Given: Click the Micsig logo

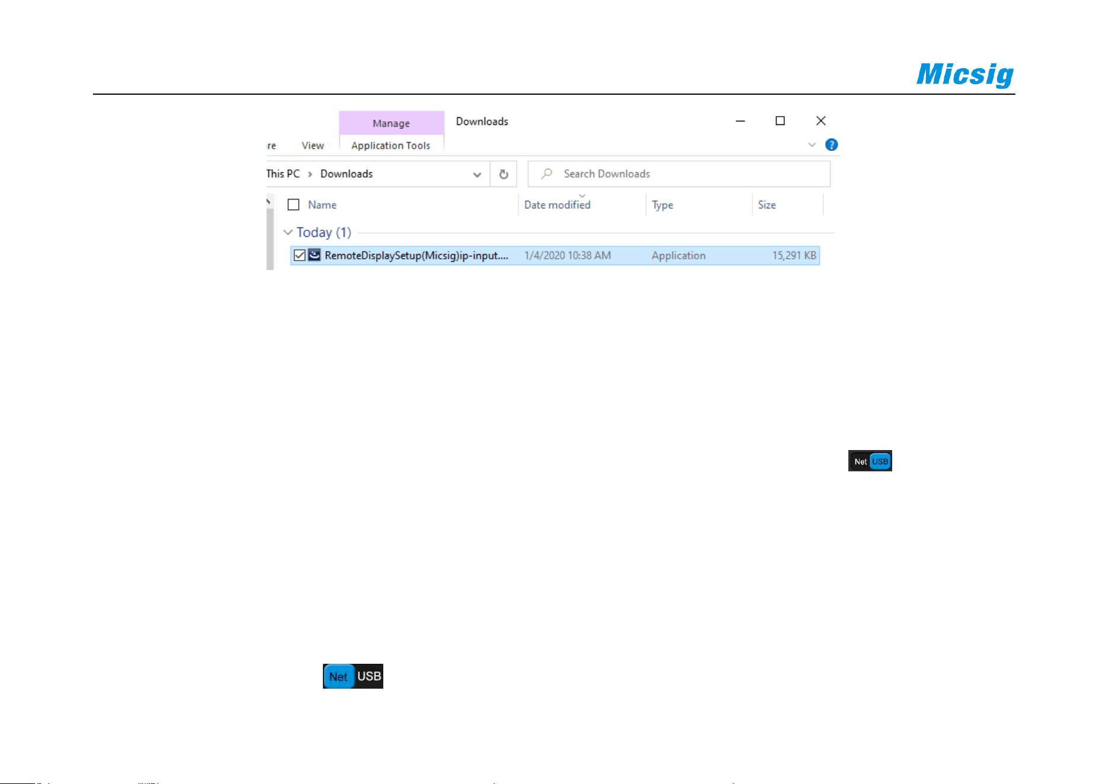Looking at the screenshot, I should pyautogui.click(x=965, y=75).
